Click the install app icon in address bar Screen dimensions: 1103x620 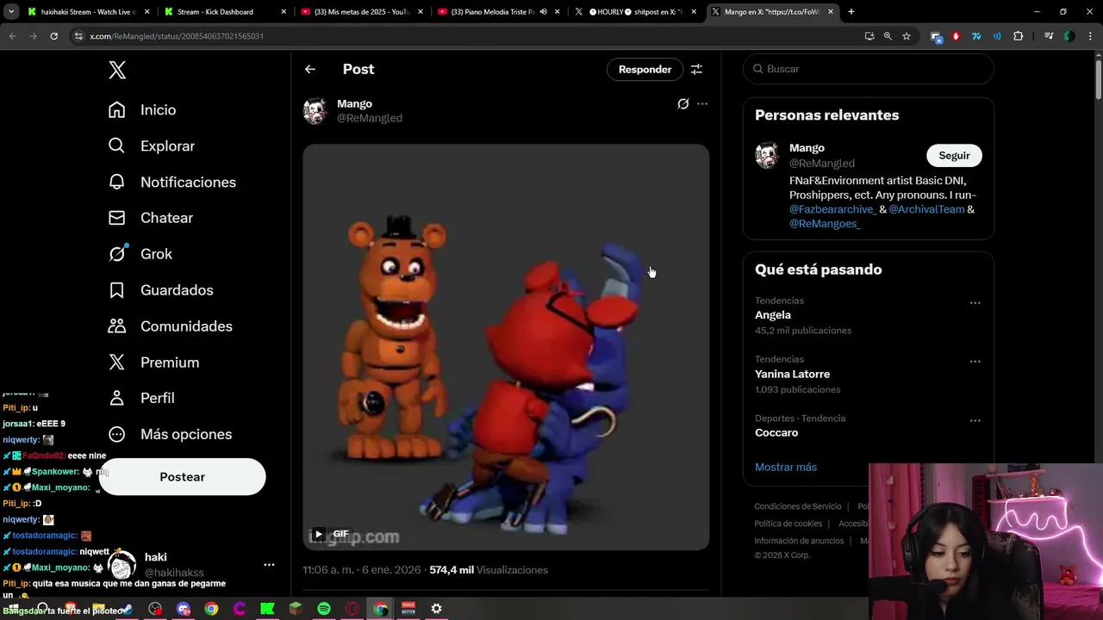point(869,36)
